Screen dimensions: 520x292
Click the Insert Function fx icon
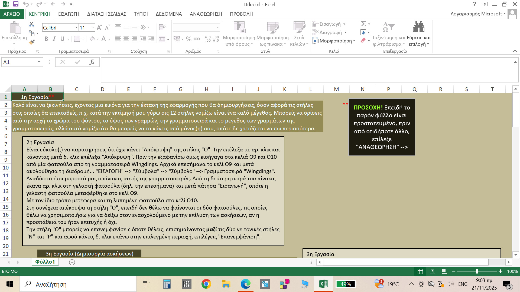92,62
